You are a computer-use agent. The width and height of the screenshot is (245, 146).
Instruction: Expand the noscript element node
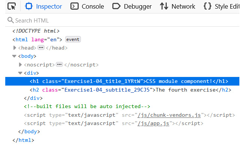pos(20,65)
